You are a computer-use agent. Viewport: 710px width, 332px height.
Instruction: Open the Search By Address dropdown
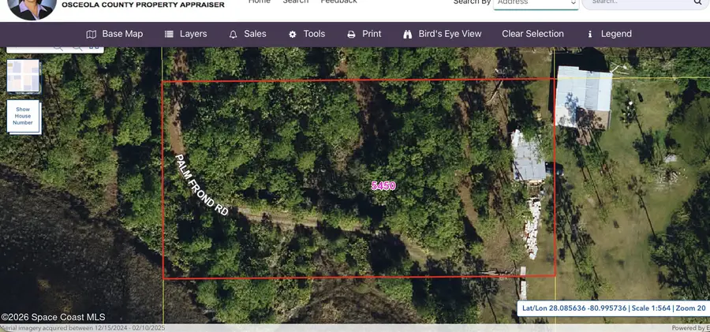(536, 3)
